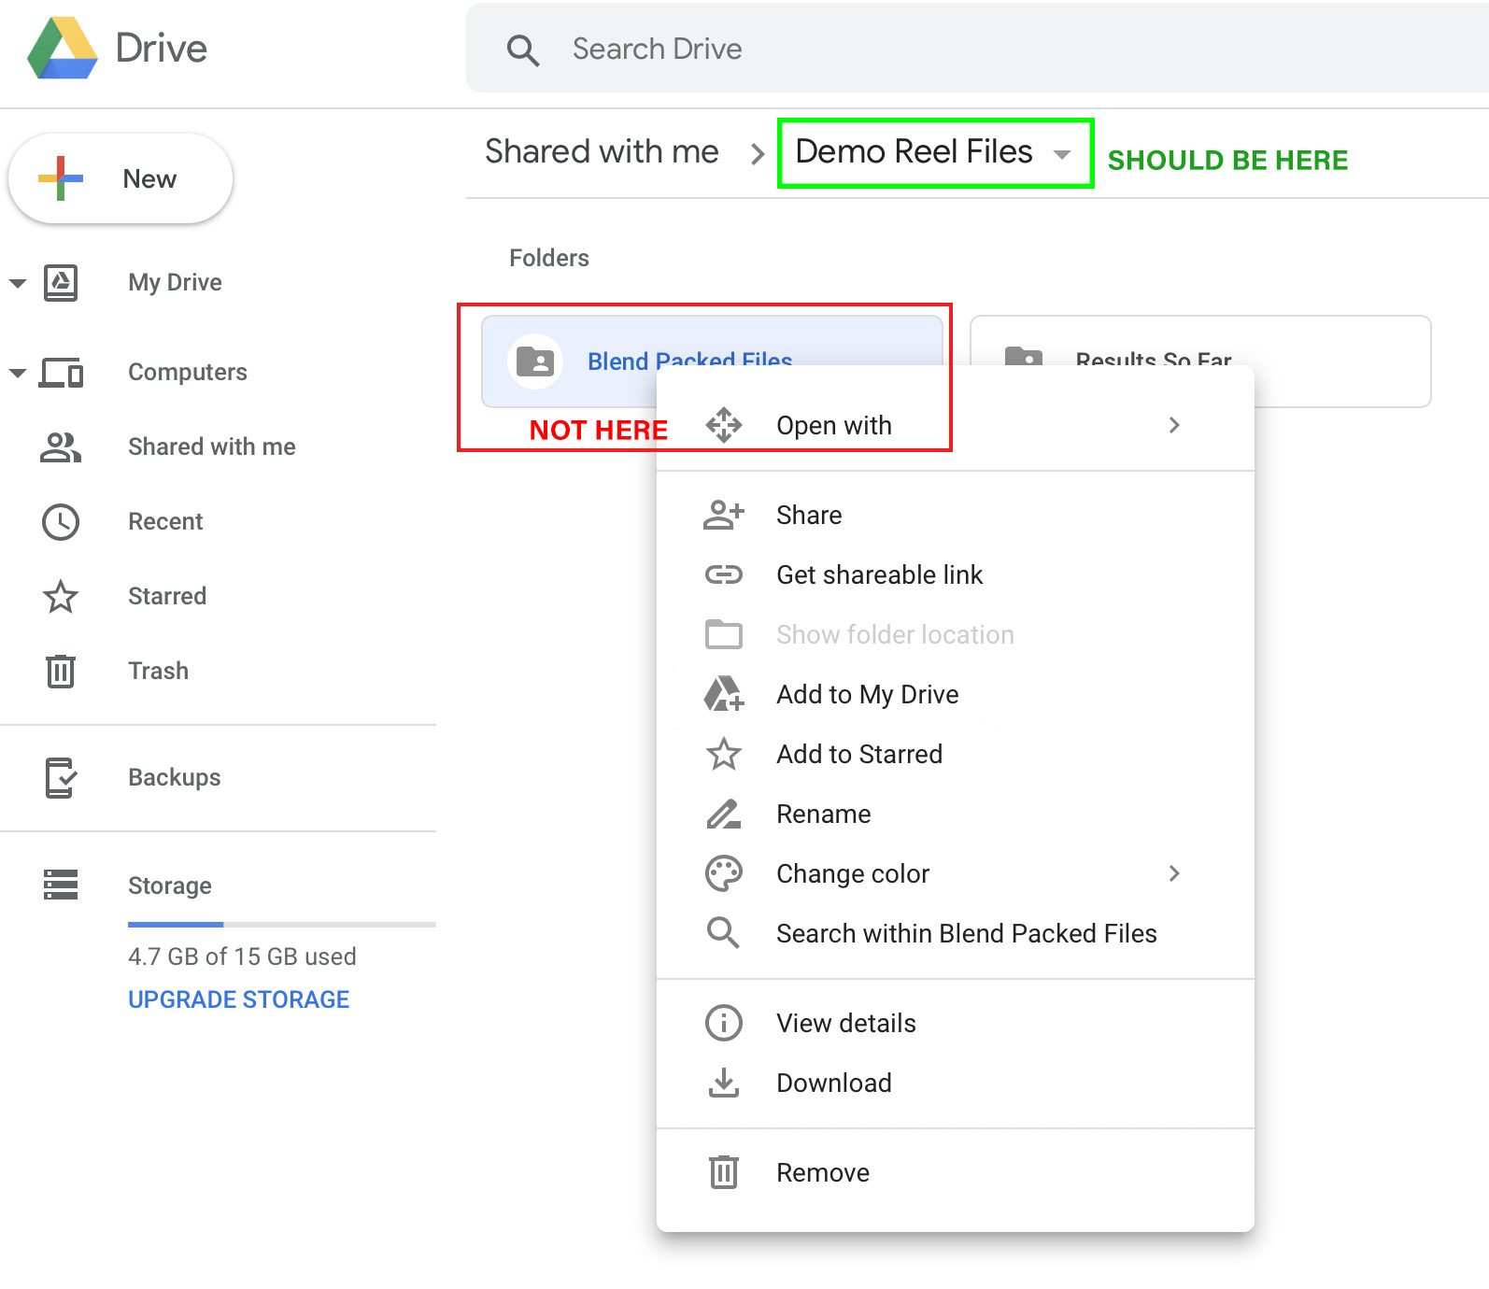Image resolution: width=1489 pixels, height=1289 pixels.
Task: Click the breadcrumb chevron separator
Action: click(758, 154)
